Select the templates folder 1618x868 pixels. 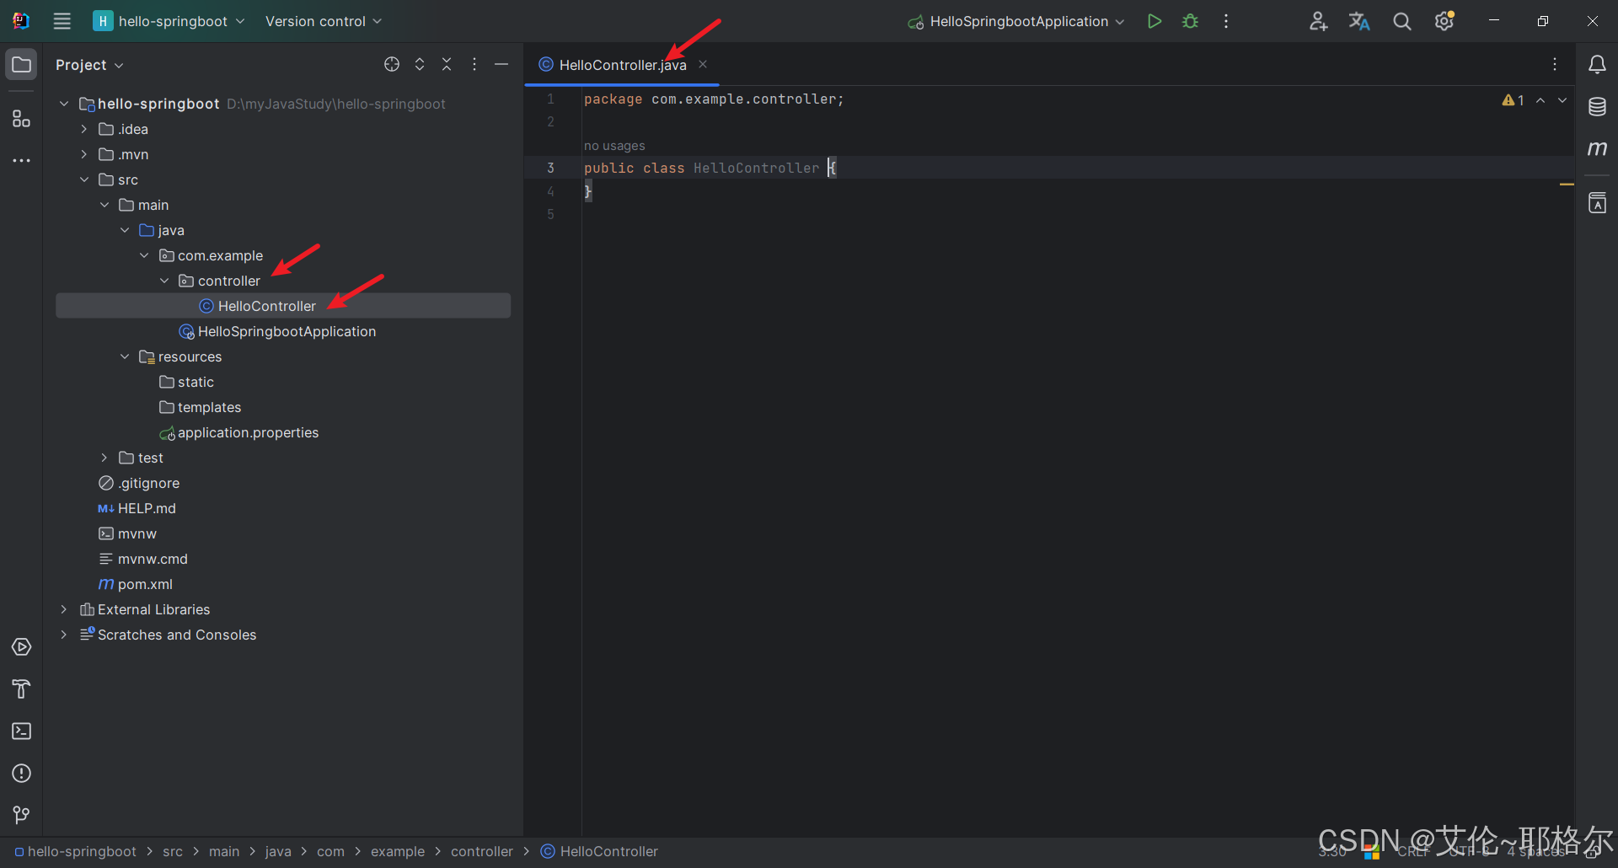tap(283, 407)
